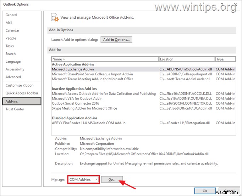This screenshot has height=196, width=242.
Task: Select the Add-ins category
Action: (x=22, y=102)
